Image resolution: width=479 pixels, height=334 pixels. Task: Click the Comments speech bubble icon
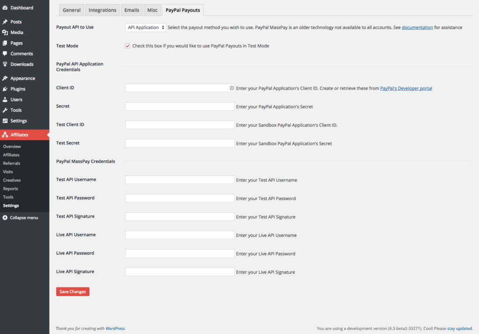tap(5, 53)
